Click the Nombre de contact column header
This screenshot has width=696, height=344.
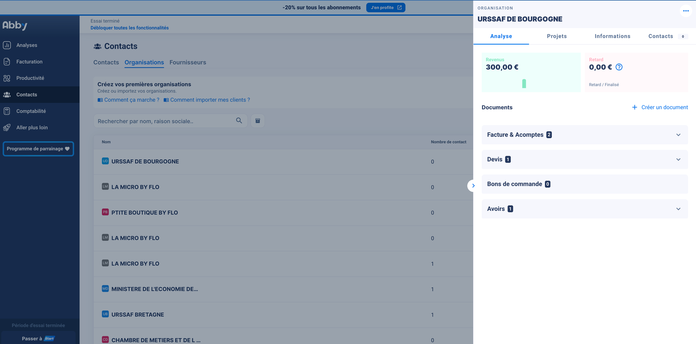[449, 142]
